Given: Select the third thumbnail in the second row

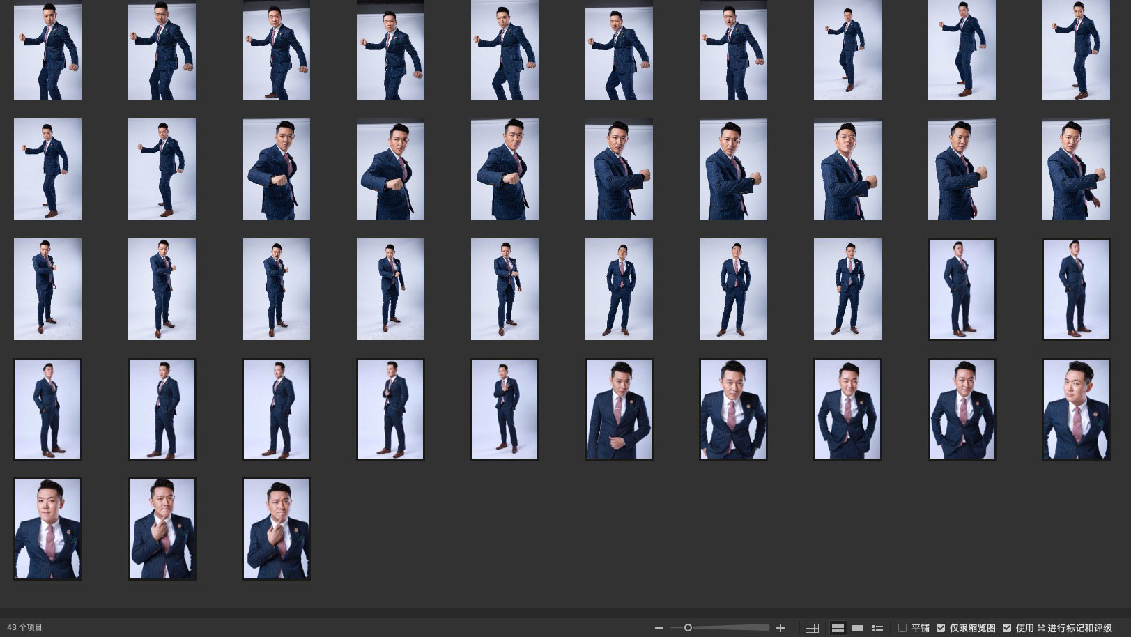Looking at the screenshot, I should [x=276, y=169].
